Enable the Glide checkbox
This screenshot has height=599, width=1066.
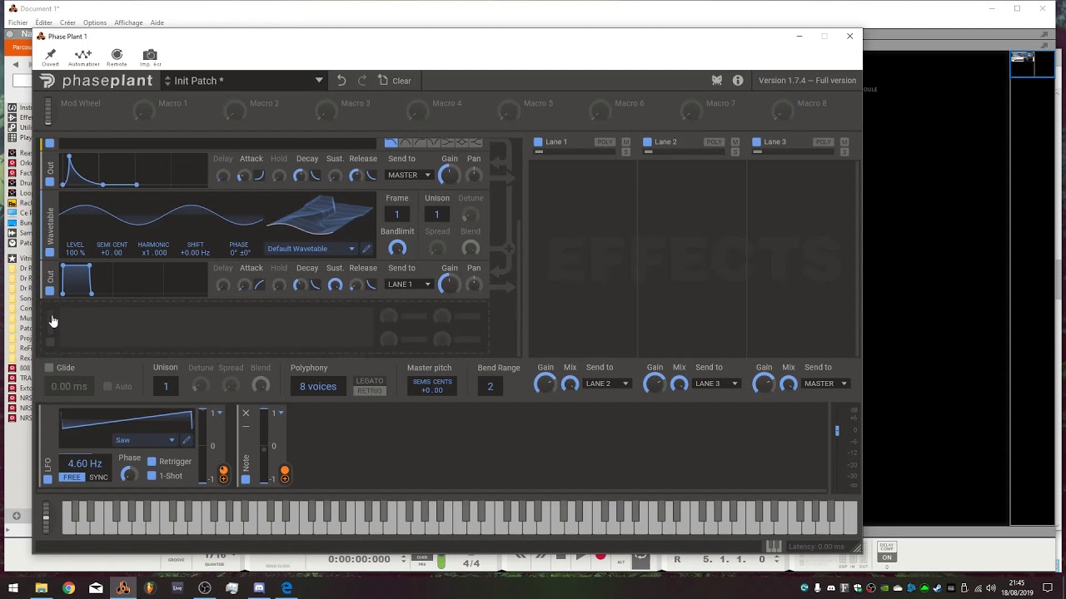(49, 368)
